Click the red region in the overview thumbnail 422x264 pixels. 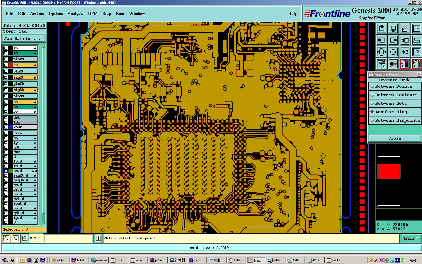click(x=389, y=171)
